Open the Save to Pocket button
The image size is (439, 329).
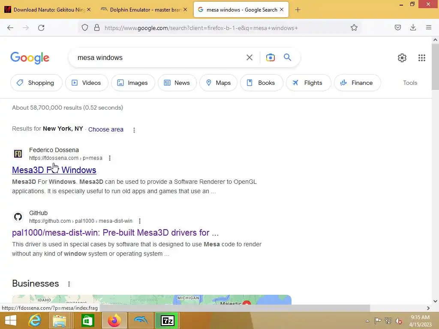(x=397, y=27)
